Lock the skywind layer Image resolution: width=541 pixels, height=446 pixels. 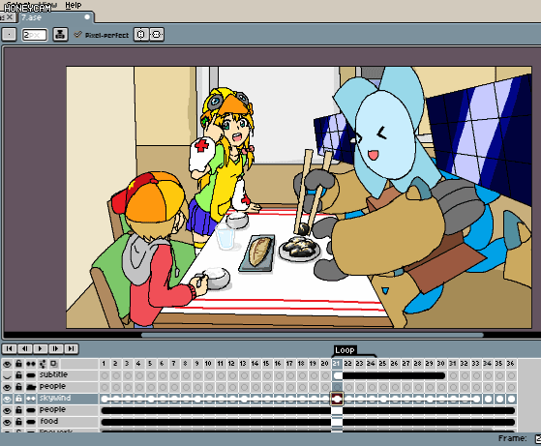(x=18, y=399)
